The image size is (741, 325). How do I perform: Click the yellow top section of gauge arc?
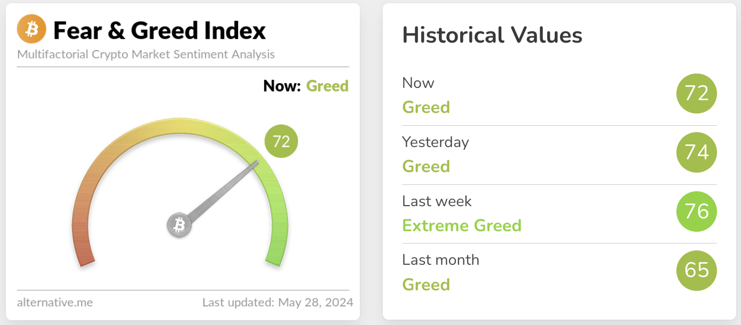click(179, 124)
